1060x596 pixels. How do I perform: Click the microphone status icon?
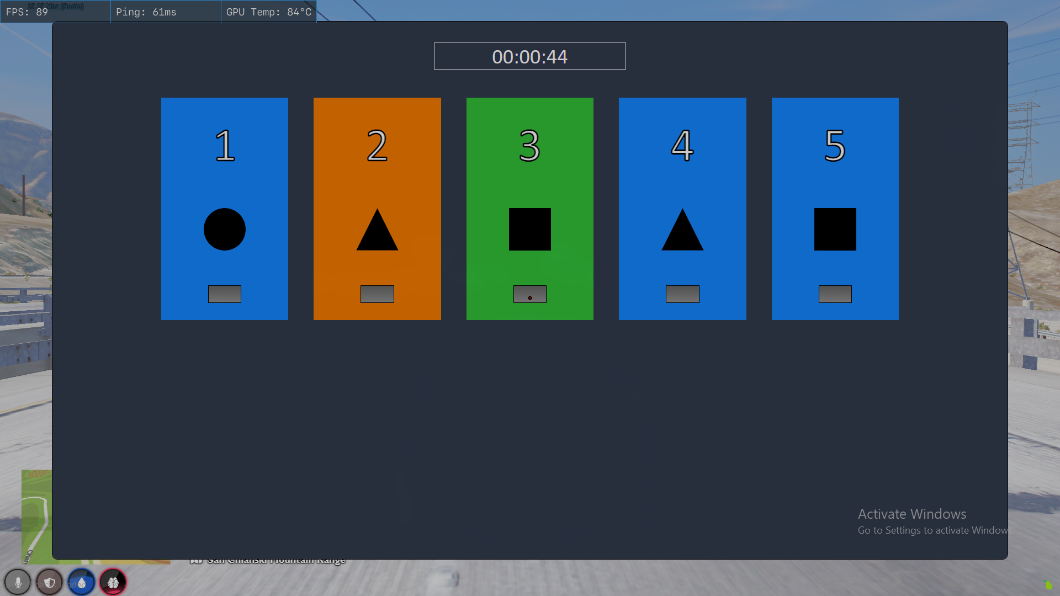point(18,582)
